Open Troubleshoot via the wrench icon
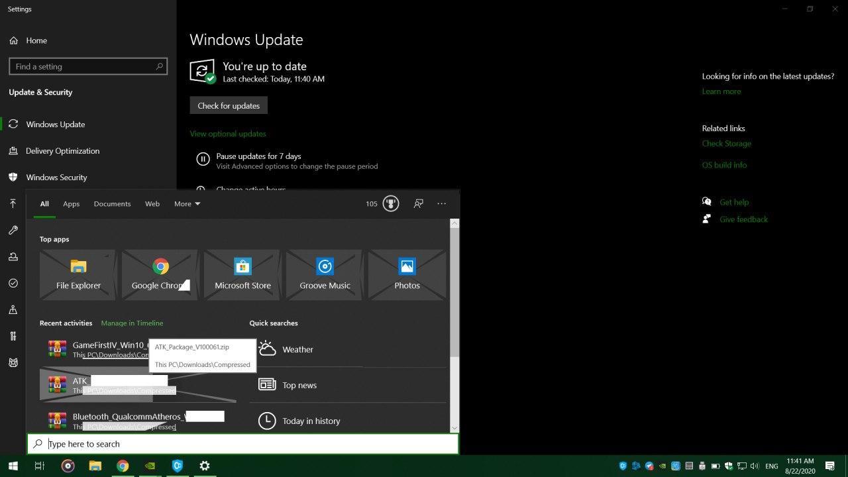Screen dimensions: 848x477 13,230
